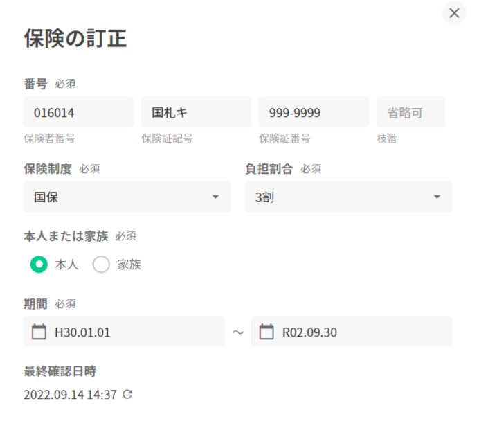Edit the 保険証記号 field 国札キ
The width and height of the screenshot is (479, 428).
196,112
